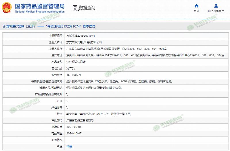Screen dimensions: 230x151
Task: Open 网上办事大厅 user icon
Action: pos(216,6)
